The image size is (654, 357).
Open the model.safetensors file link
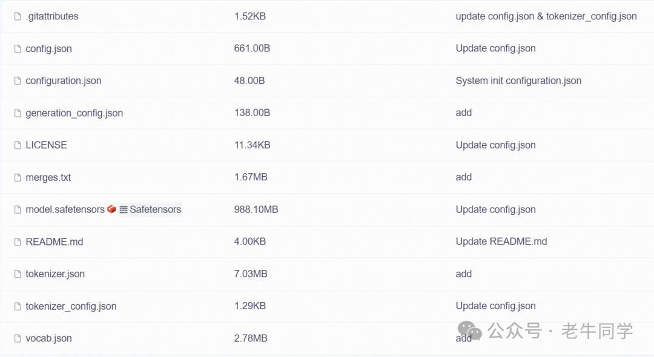pyautogui.click(x=65, y=209)
